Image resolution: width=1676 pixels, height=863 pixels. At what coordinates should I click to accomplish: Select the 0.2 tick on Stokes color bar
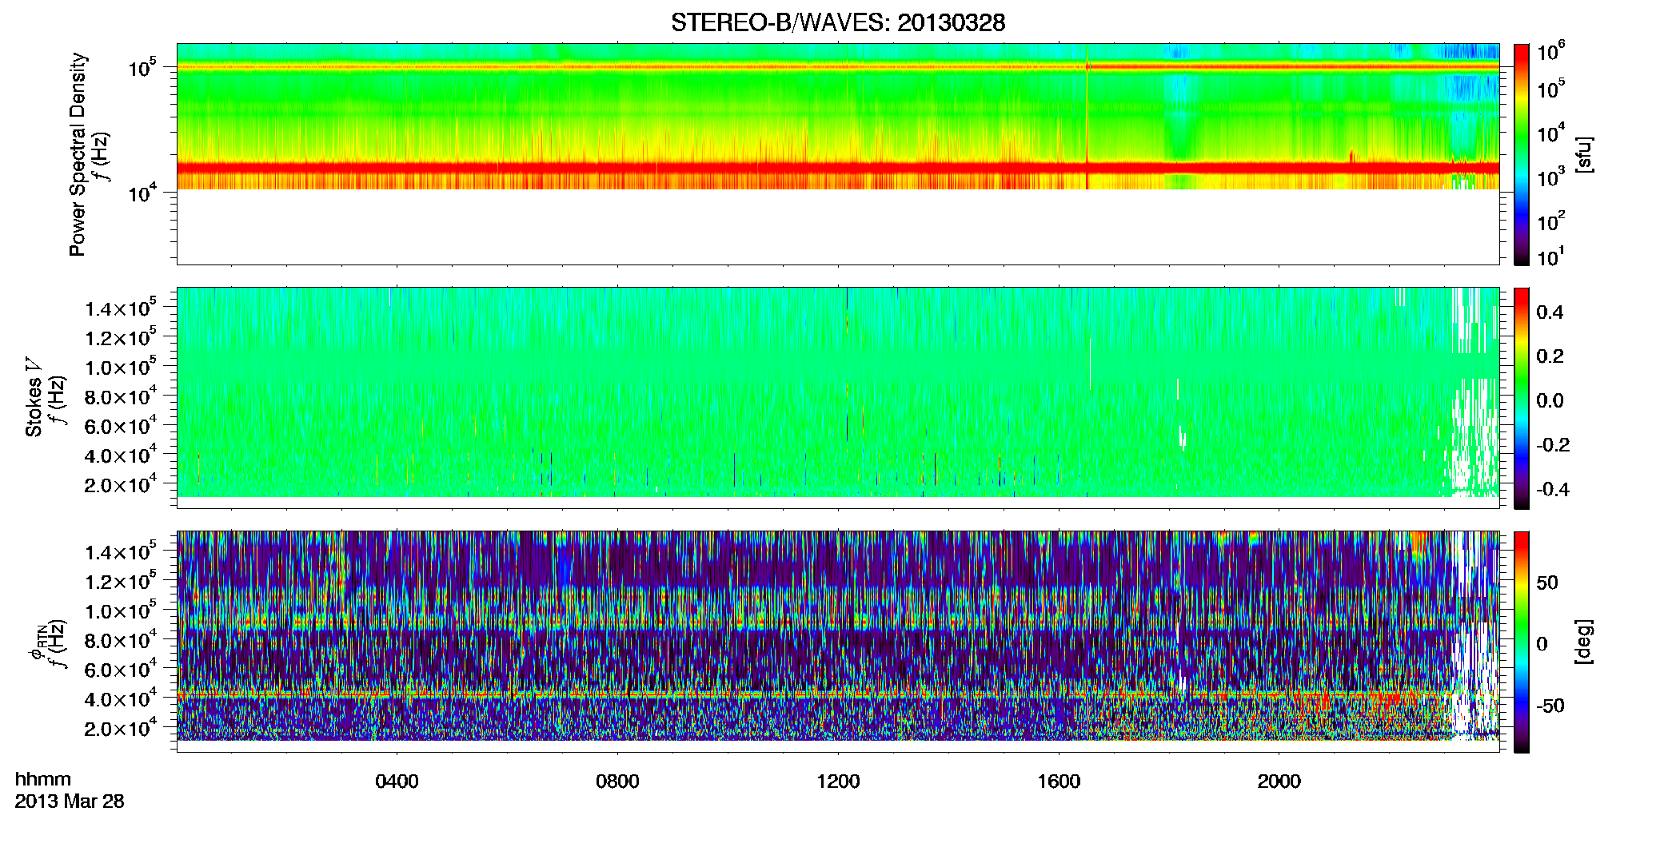click(1550, 356)
